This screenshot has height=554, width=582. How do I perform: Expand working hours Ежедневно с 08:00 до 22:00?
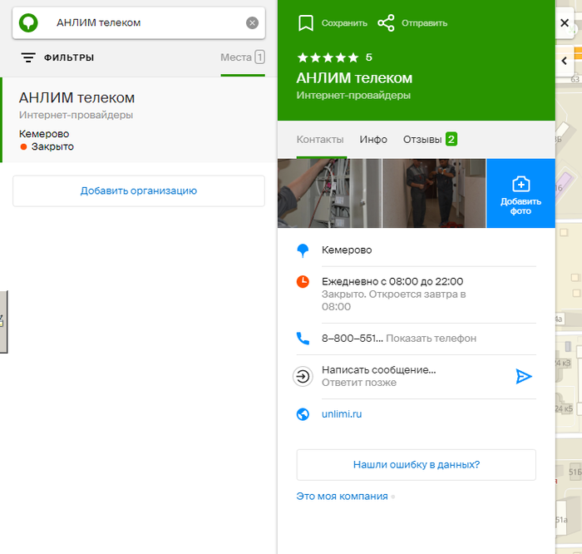point(392,281)
